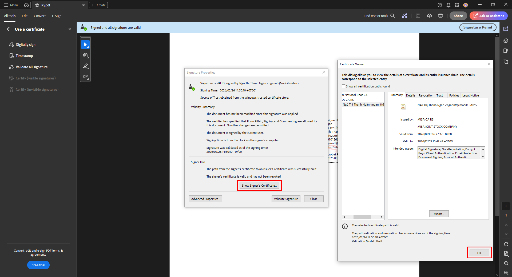Click Show Signer's Certificate button
This screenshot has height=277, width=512.
tap(259, 186)
